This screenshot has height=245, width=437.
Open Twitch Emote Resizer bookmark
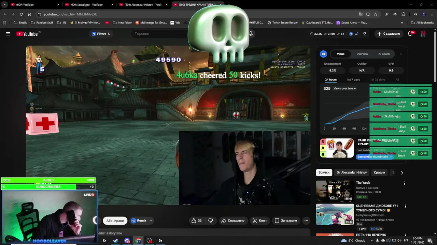(283, 23)
